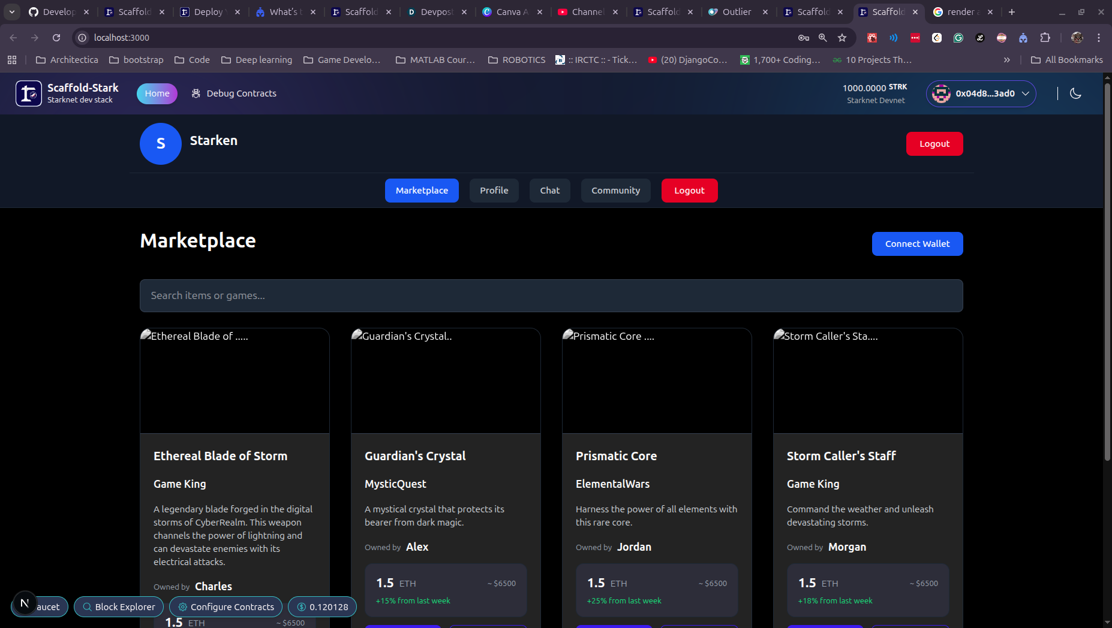
Task: Open Configure Contracts
Action: coord(226,607)
